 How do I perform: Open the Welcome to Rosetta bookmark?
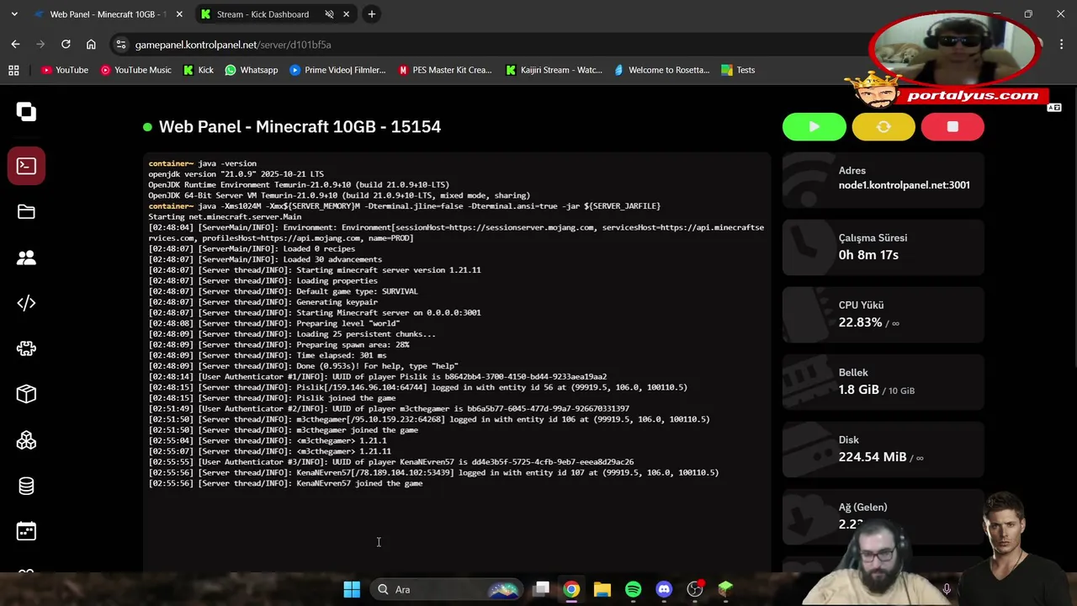coord(662,70)
